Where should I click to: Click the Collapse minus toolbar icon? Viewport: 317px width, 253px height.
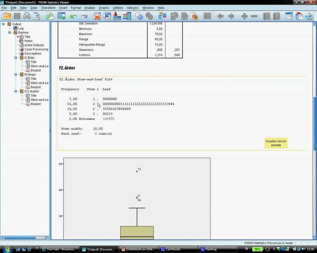[x=254, y=16]
